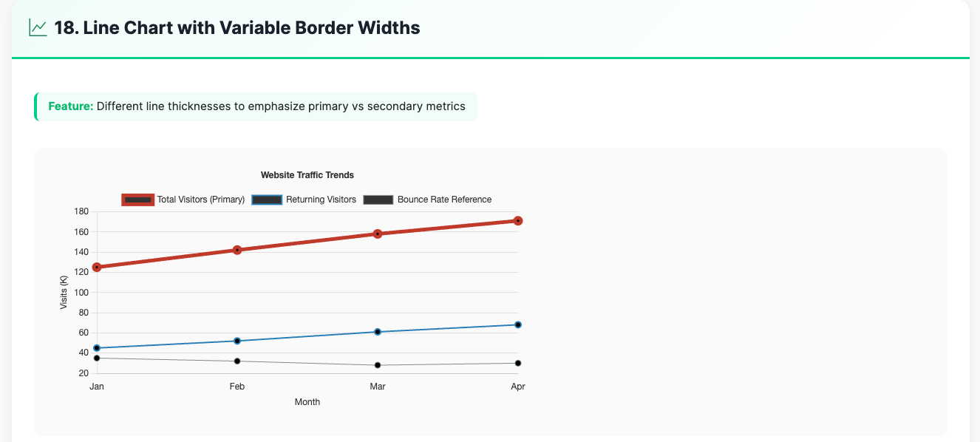The height and width of the screenshot is (442, 980).
Task: Click Returning Visitors point at Apr
Action: tap(518, 324)
